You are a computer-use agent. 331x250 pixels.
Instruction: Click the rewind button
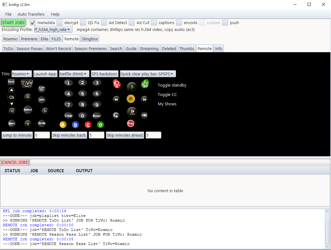(x=116, y=99)
